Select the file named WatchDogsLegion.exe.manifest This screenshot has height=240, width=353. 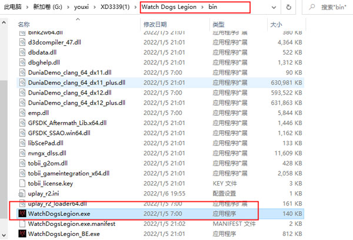tap(72, 224)
